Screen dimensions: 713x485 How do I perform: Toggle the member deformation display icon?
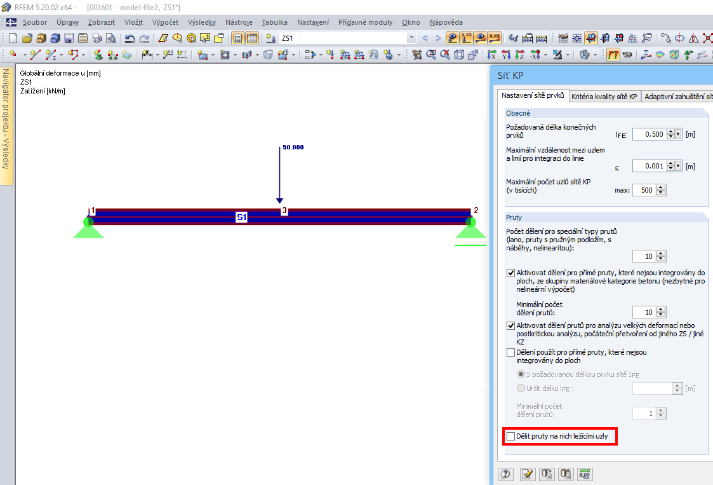(613, 55)
